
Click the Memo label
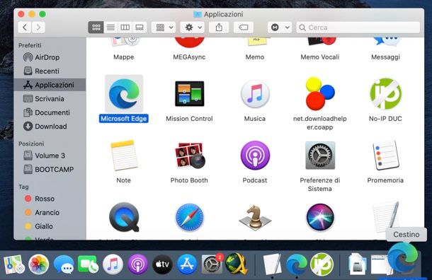(x=255, y=57)
